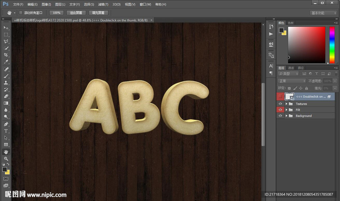Select the Gradient tool
Viewport: 340px width, 201px height.
6,103
